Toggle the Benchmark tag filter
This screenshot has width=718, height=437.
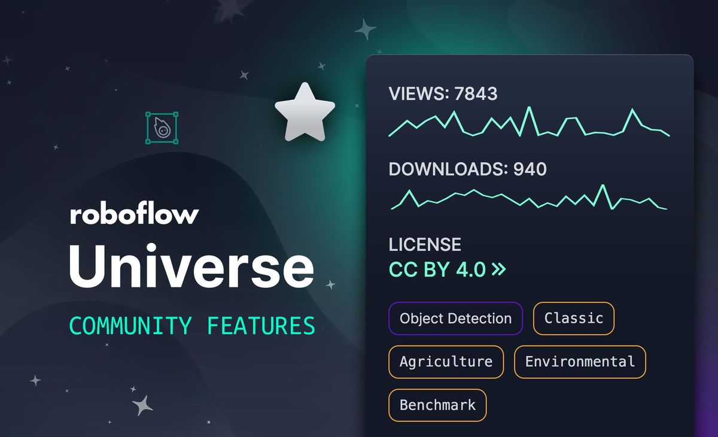pyautogui.click(x=437, y=405)
